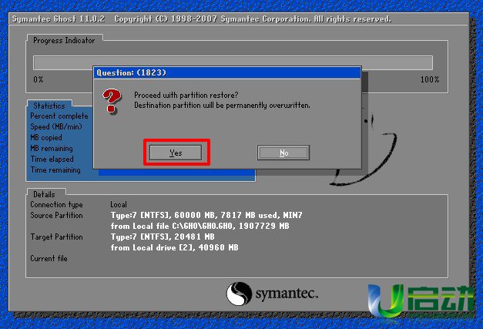Click the "symantec." wordmark text
The height and width of the screenshot is (329, 483).
[287, 294]
